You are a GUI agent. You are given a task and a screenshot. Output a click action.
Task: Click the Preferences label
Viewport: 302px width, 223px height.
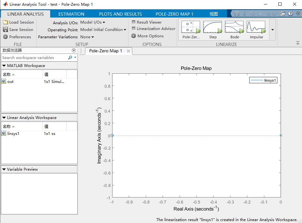(20, 37)
